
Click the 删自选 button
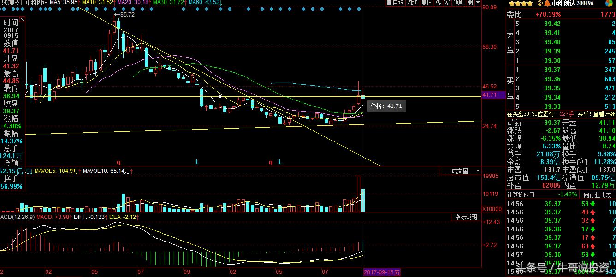pos(395,3)
